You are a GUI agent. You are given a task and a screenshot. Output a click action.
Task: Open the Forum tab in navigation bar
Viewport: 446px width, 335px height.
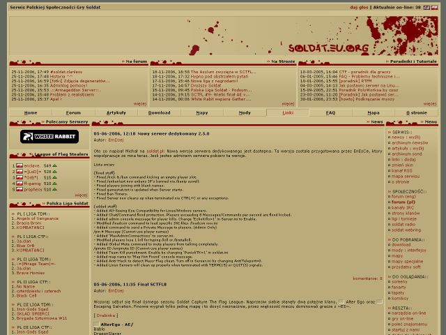[73, 112]
